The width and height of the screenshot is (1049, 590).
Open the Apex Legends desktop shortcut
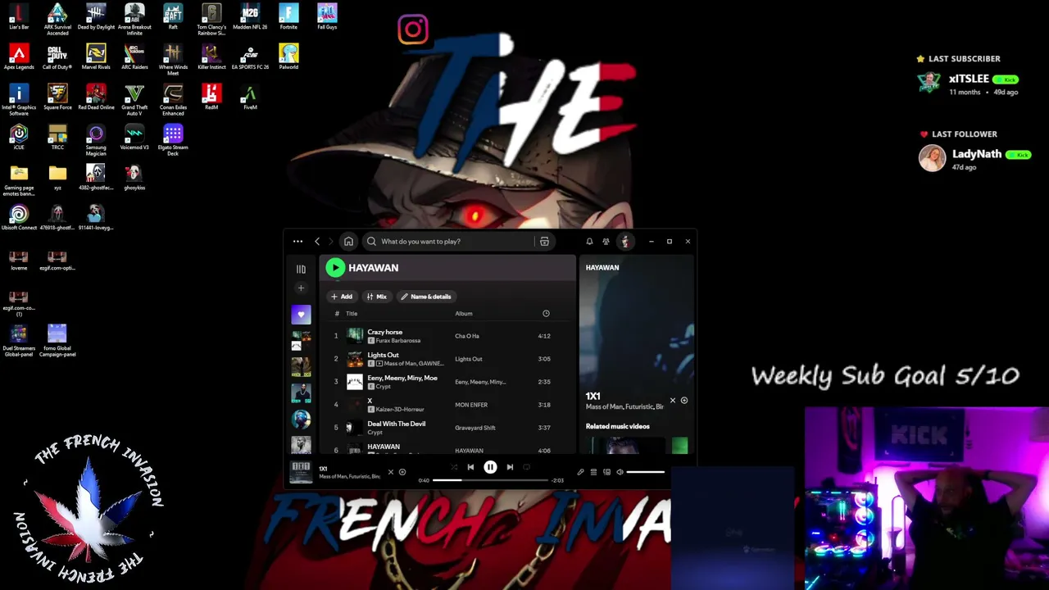click(x=19, y=57)
